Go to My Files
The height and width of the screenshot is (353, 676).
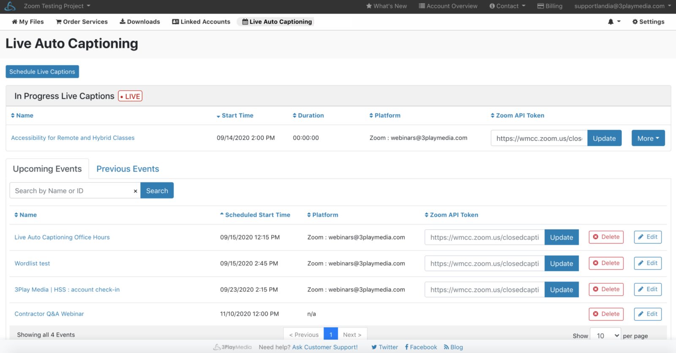28,22
